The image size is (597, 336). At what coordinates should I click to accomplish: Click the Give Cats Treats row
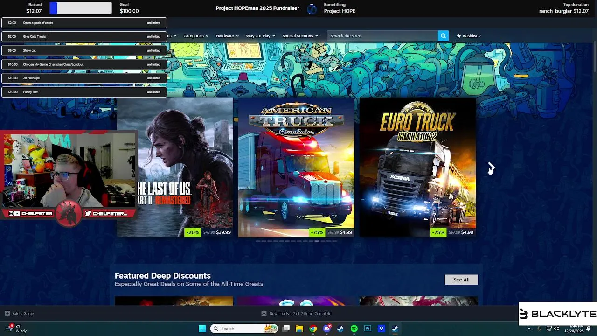click(x=84, y=36)
